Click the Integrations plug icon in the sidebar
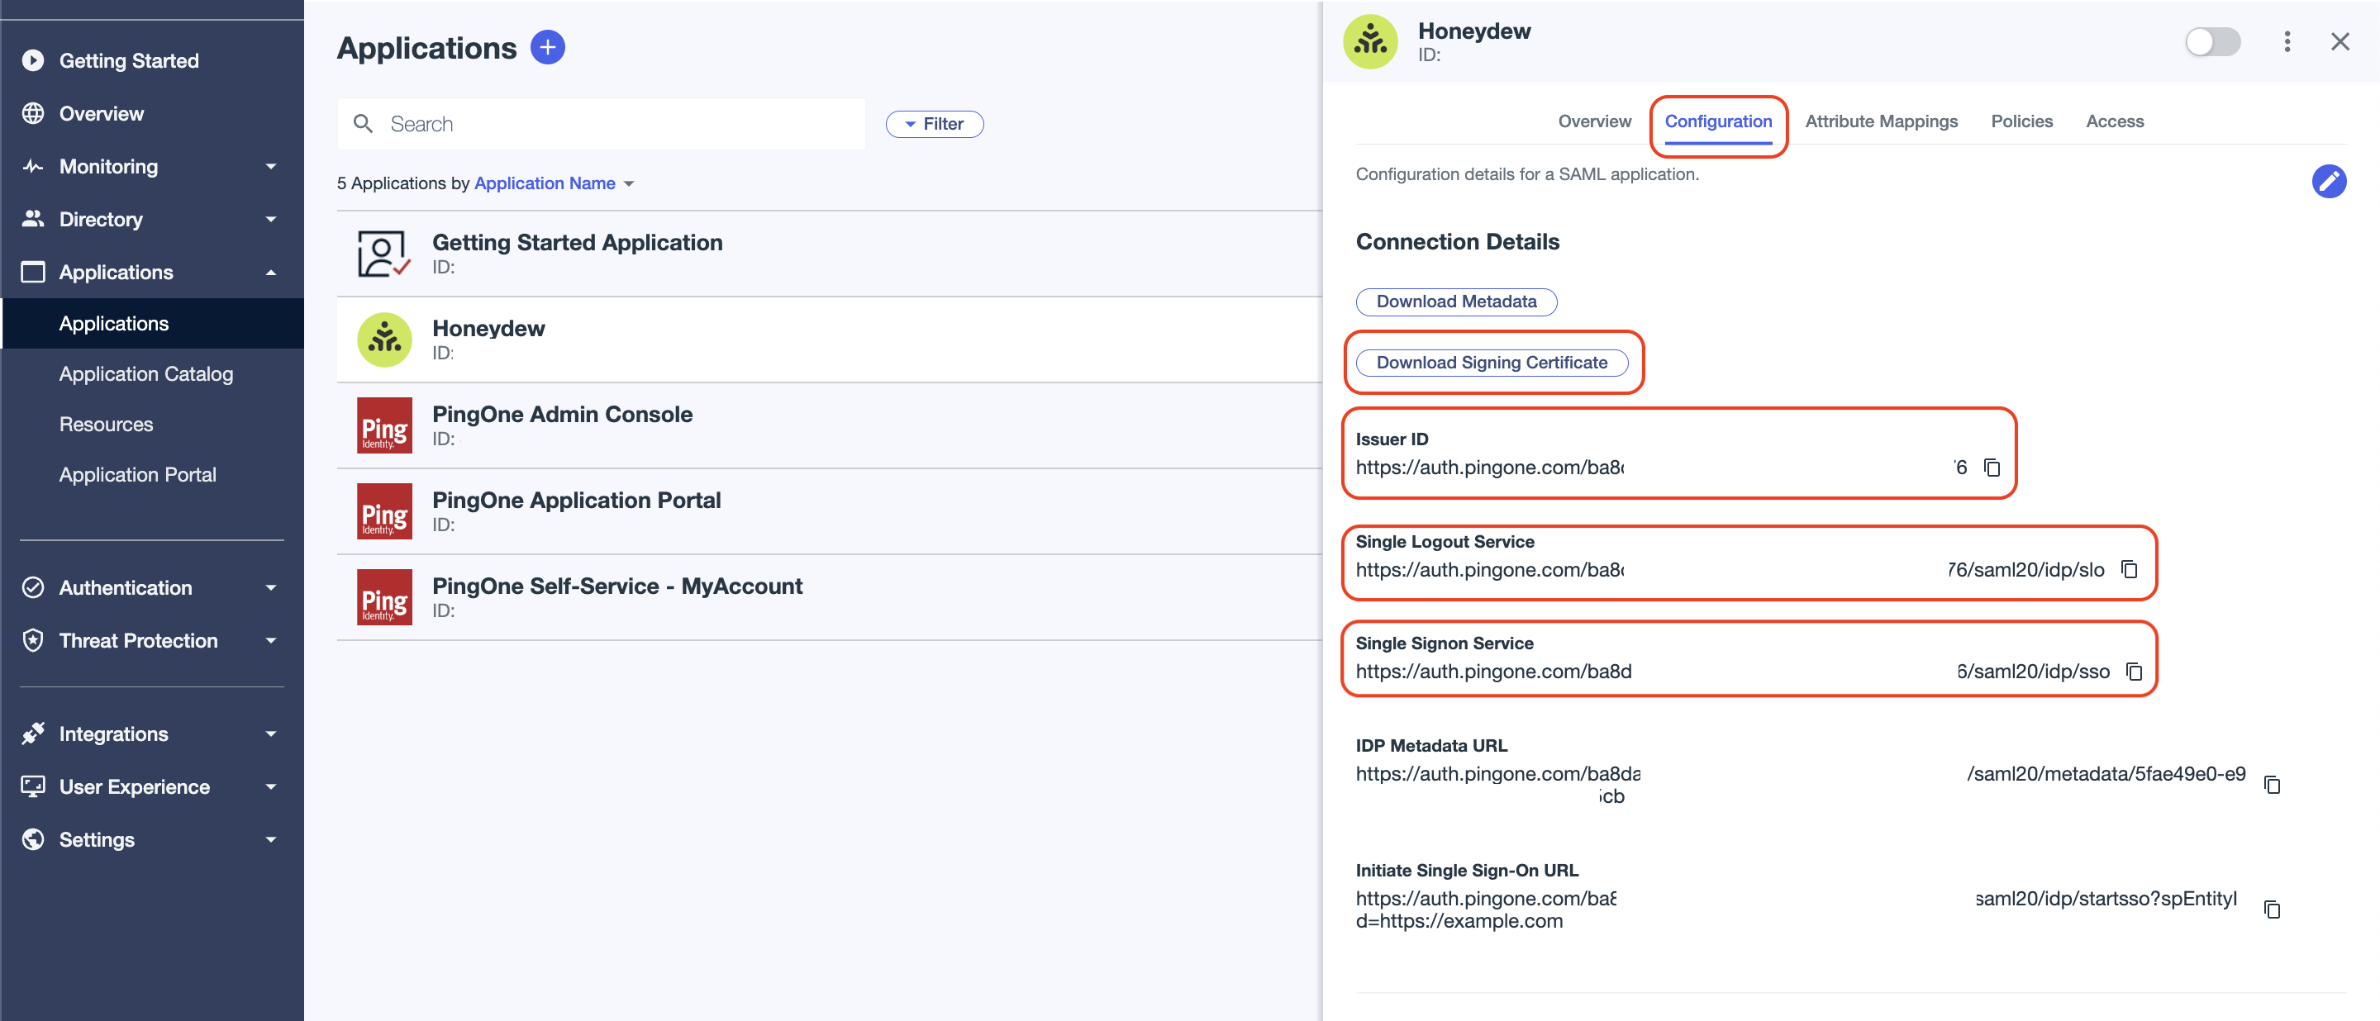This screenshot has height=1021, width=2380. pyautogui.click(x=32, y=733)
